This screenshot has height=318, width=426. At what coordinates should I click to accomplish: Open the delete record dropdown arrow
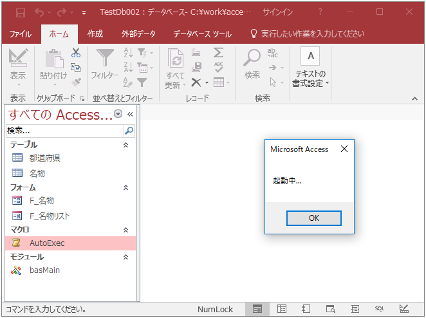click(207, 82)
